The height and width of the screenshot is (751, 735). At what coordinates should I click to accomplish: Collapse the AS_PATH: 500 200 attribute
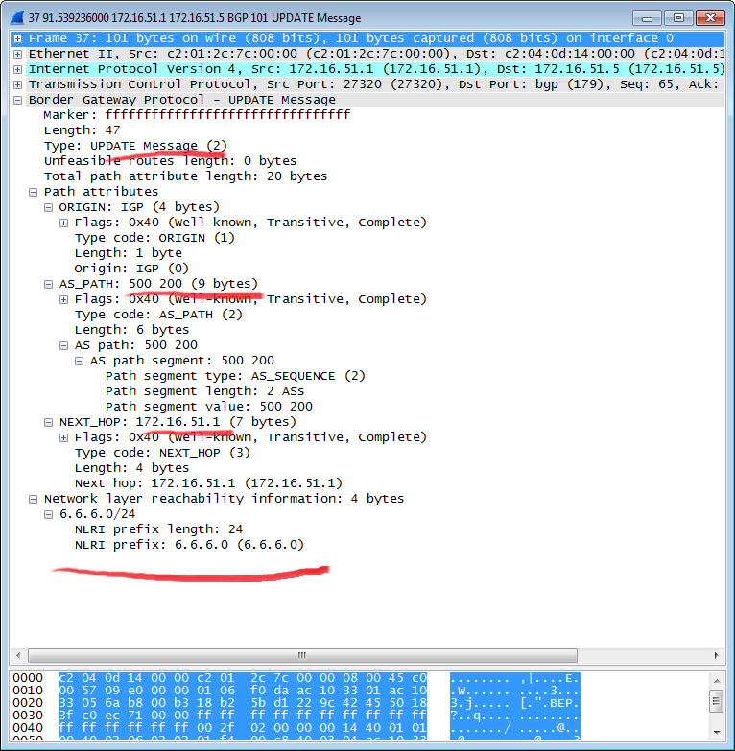tap(49, 284)
